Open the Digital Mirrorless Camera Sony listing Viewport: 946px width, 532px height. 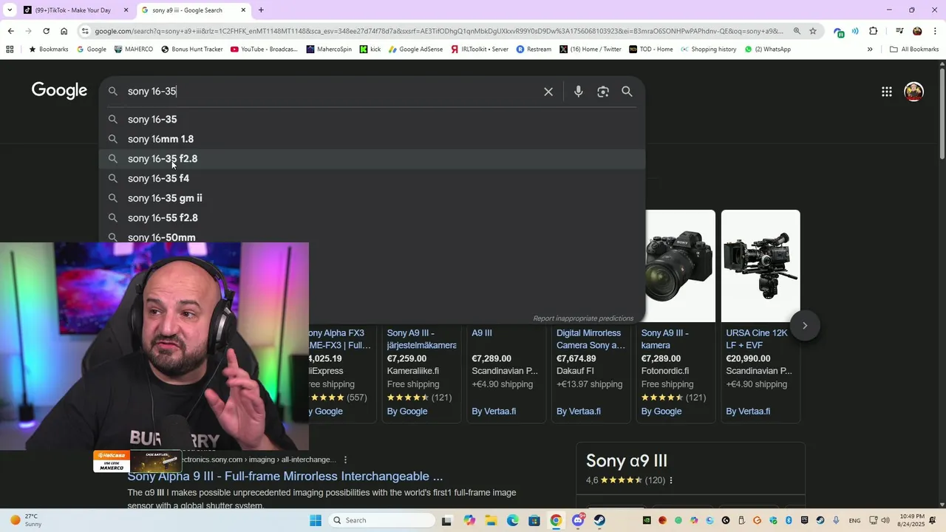coord(591,339)
